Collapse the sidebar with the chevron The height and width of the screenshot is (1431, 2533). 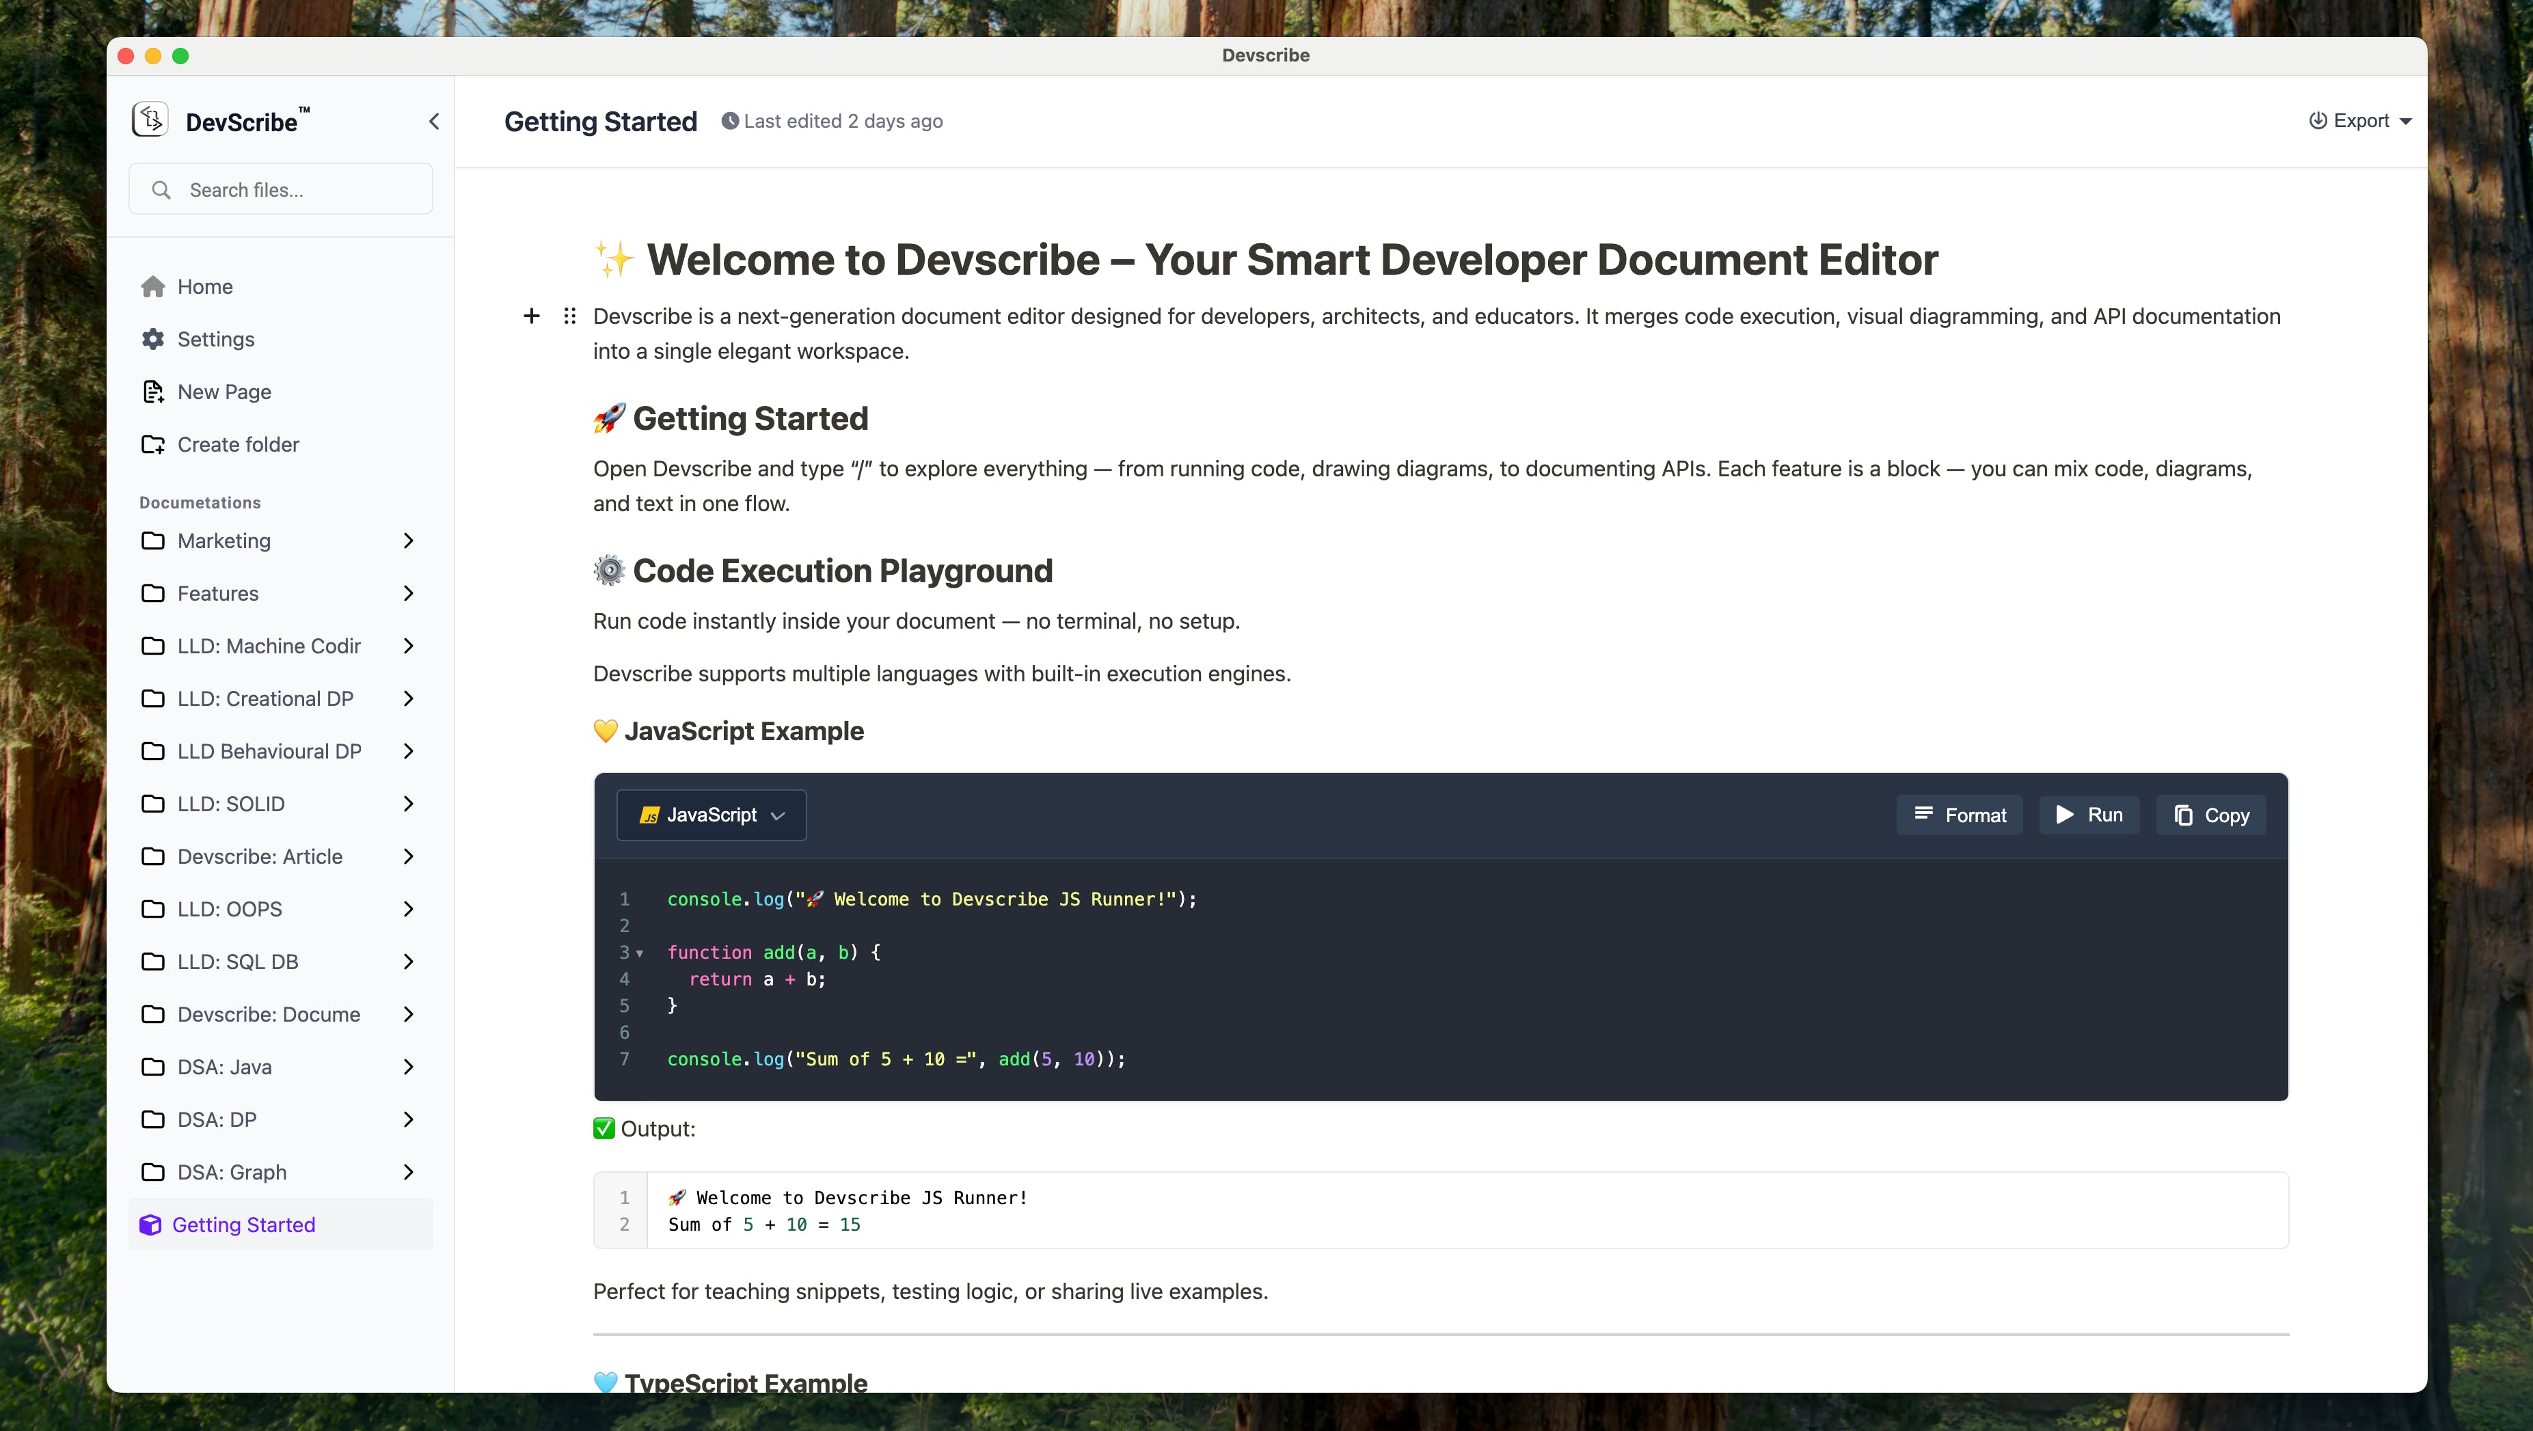click(433, 121)
